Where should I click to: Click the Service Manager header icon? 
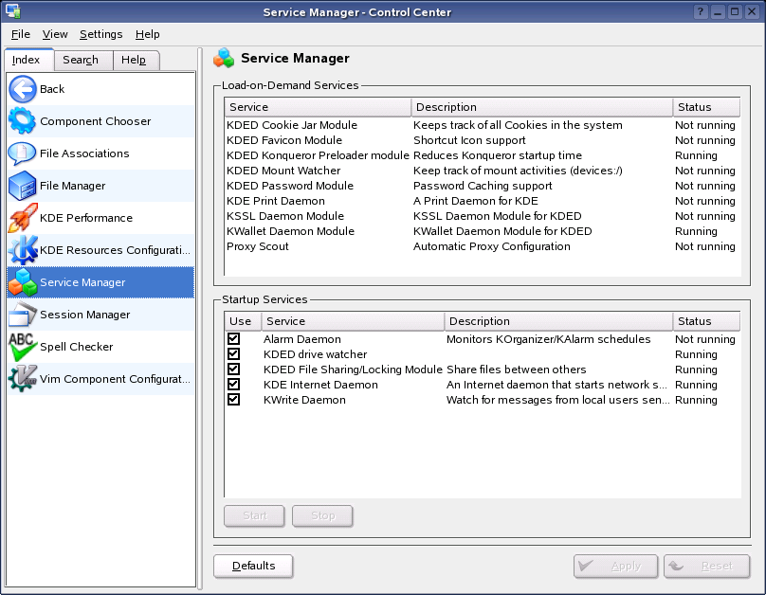225,58
